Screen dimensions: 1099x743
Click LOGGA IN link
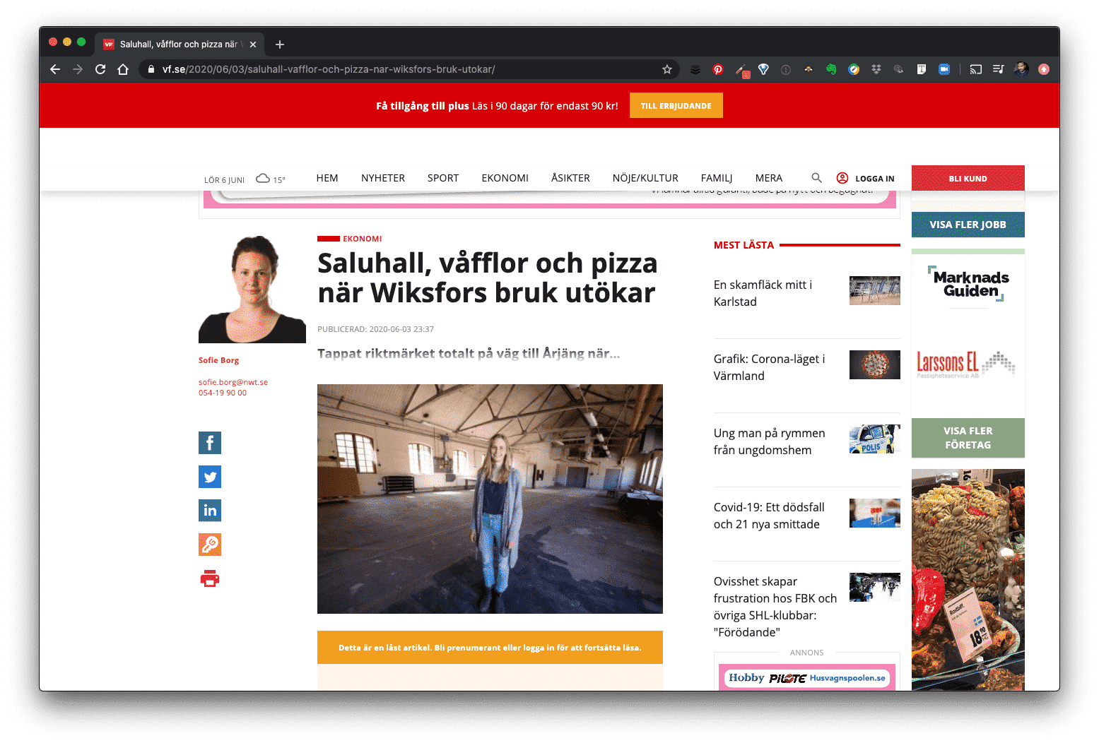coord(875,179)
